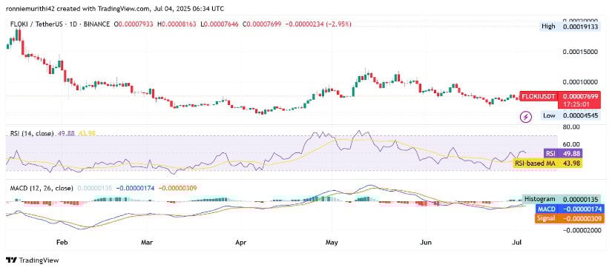Click the purple RSI 49.88 value tag
The width and height of the screenshot is (612, 270).
point(563,153)
